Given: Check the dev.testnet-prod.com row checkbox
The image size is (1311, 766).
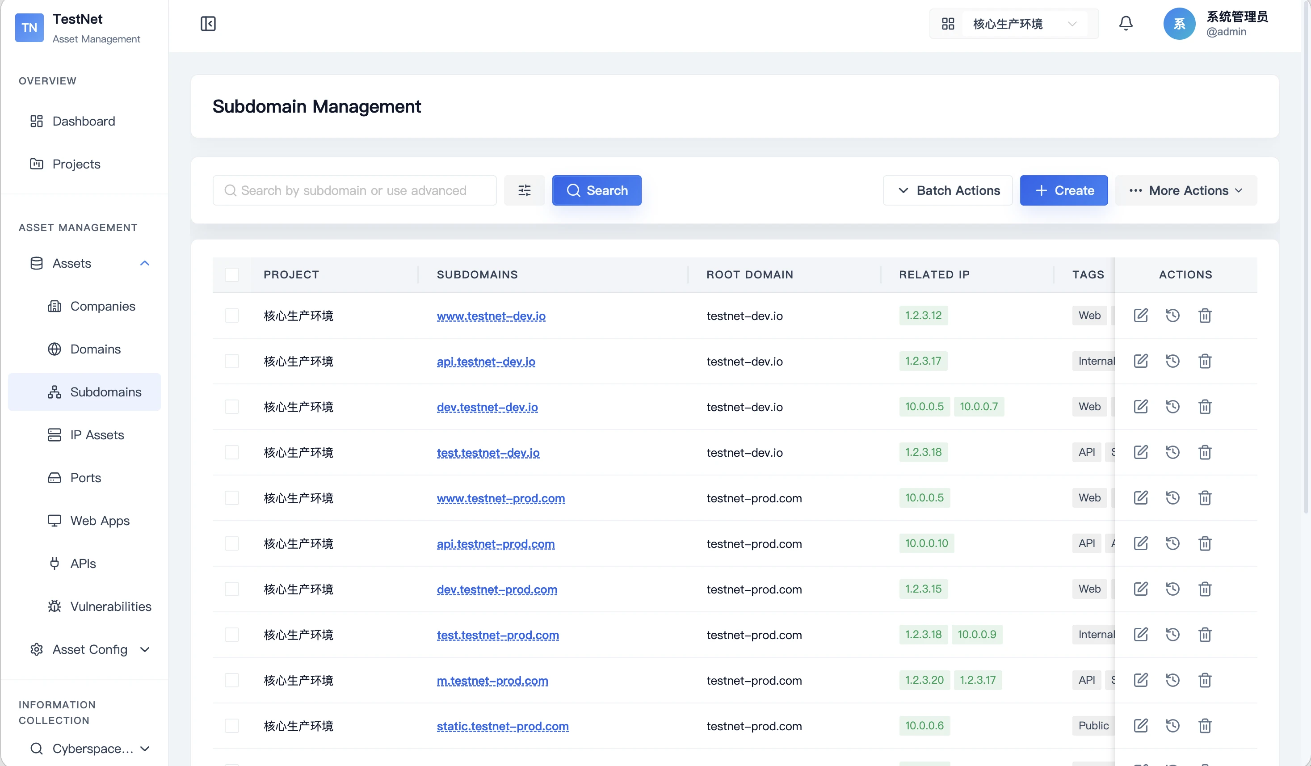Looking at the screenshot, I should point(232,589).
